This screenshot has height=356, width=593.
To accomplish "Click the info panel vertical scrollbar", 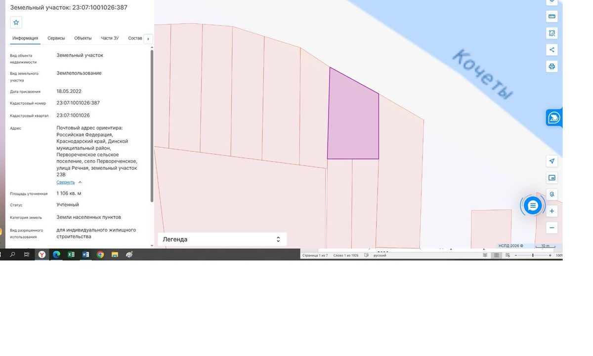I will coord(152,126).
